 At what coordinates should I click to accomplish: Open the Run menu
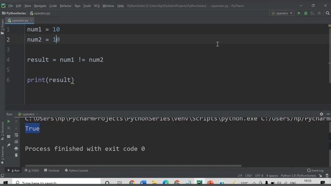[x=78, y=6]
